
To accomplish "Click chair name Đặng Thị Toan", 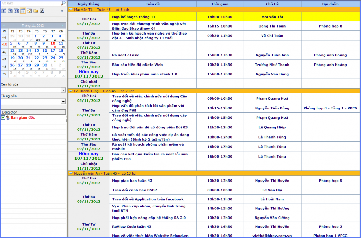I will tap(272, 26).
